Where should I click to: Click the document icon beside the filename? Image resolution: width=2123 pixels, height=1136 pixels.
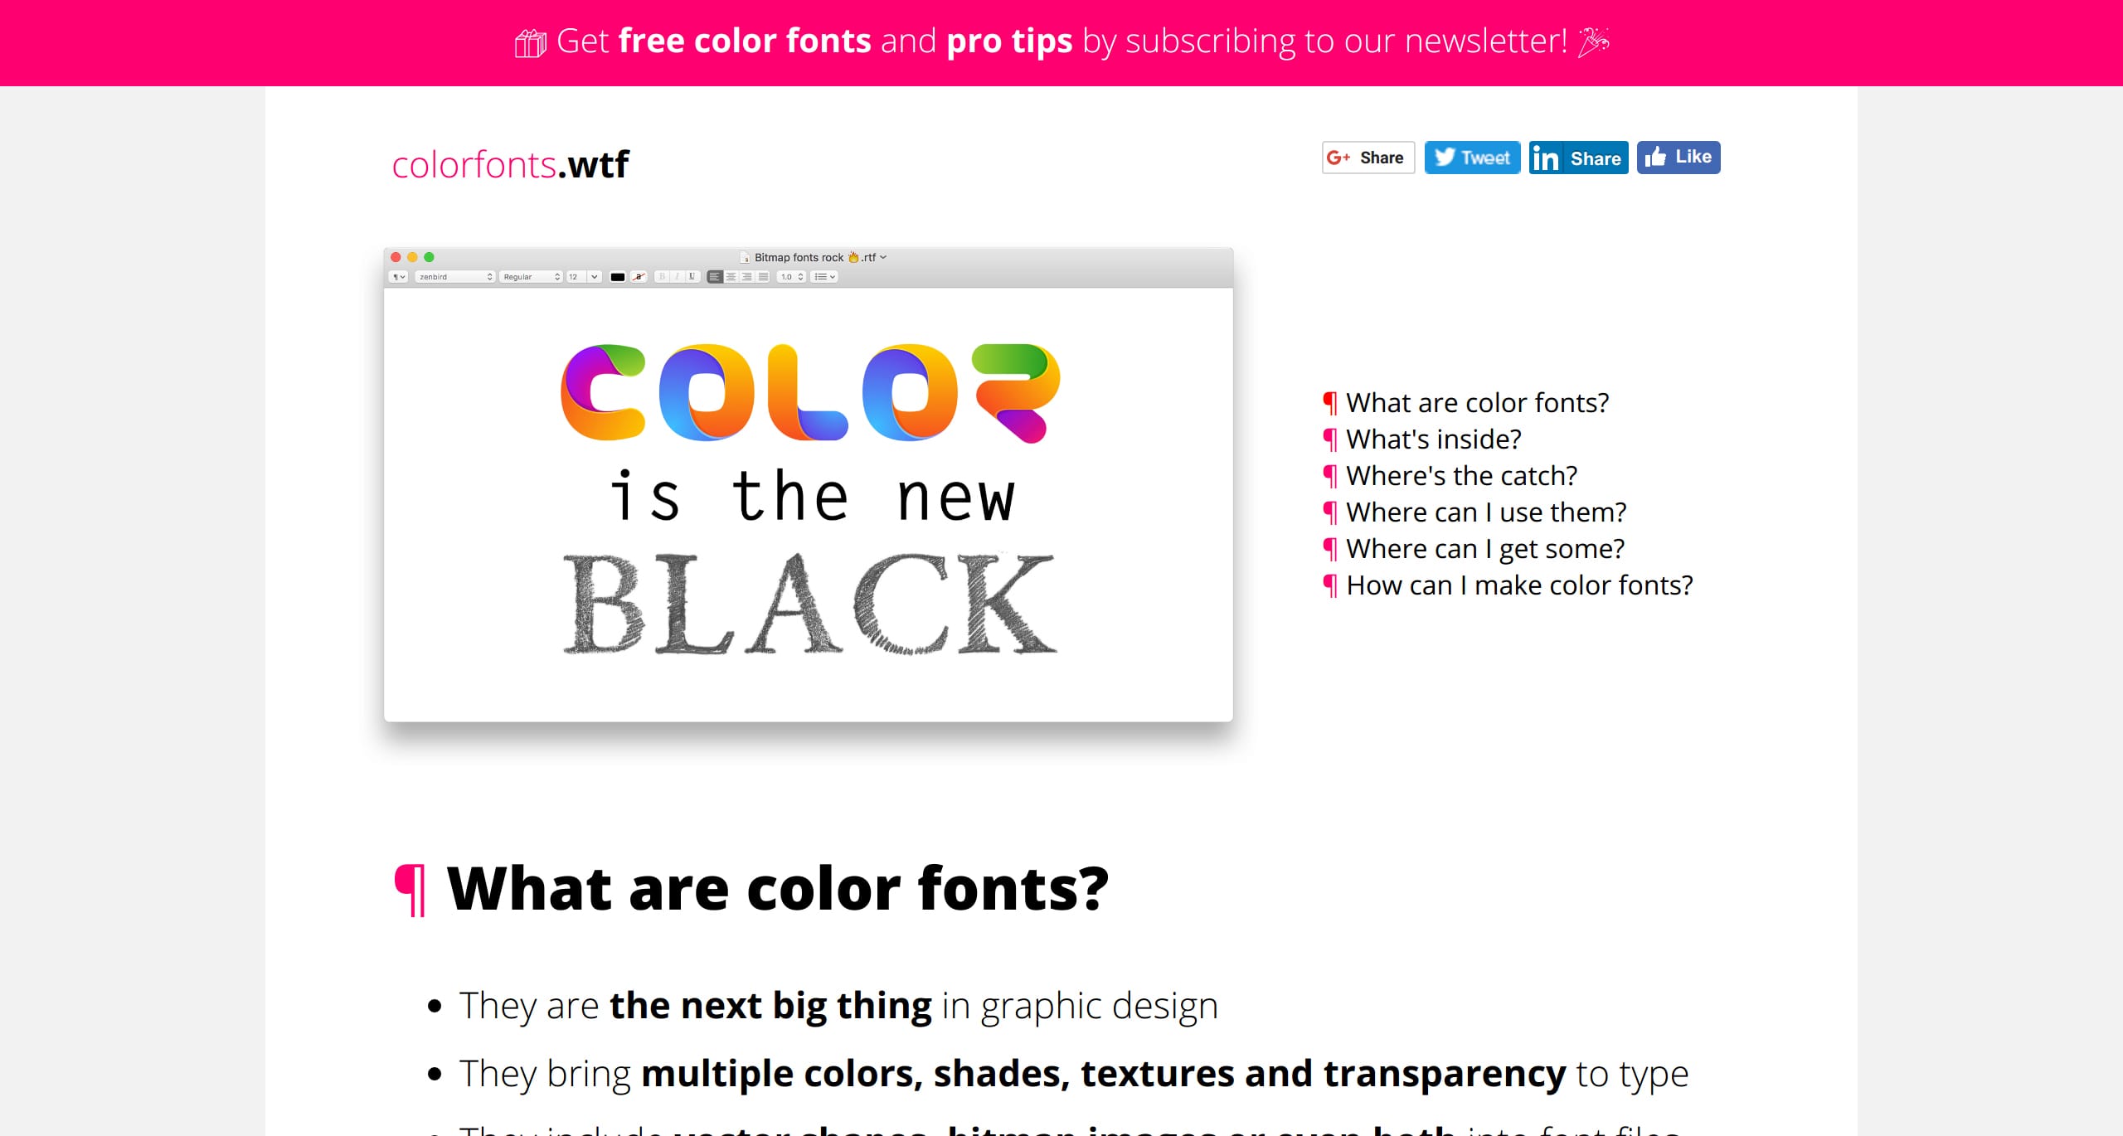click(744, 257)
